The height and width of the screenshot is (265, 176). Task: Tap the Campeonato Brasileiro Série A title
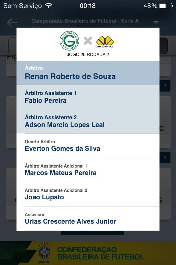coord(85,21)
